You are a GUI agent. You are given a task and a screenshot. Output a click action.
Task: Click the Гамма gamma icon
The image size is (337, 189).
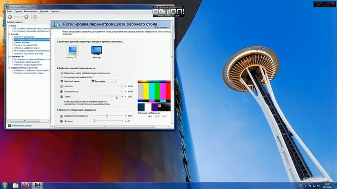(x=62, y=97)
